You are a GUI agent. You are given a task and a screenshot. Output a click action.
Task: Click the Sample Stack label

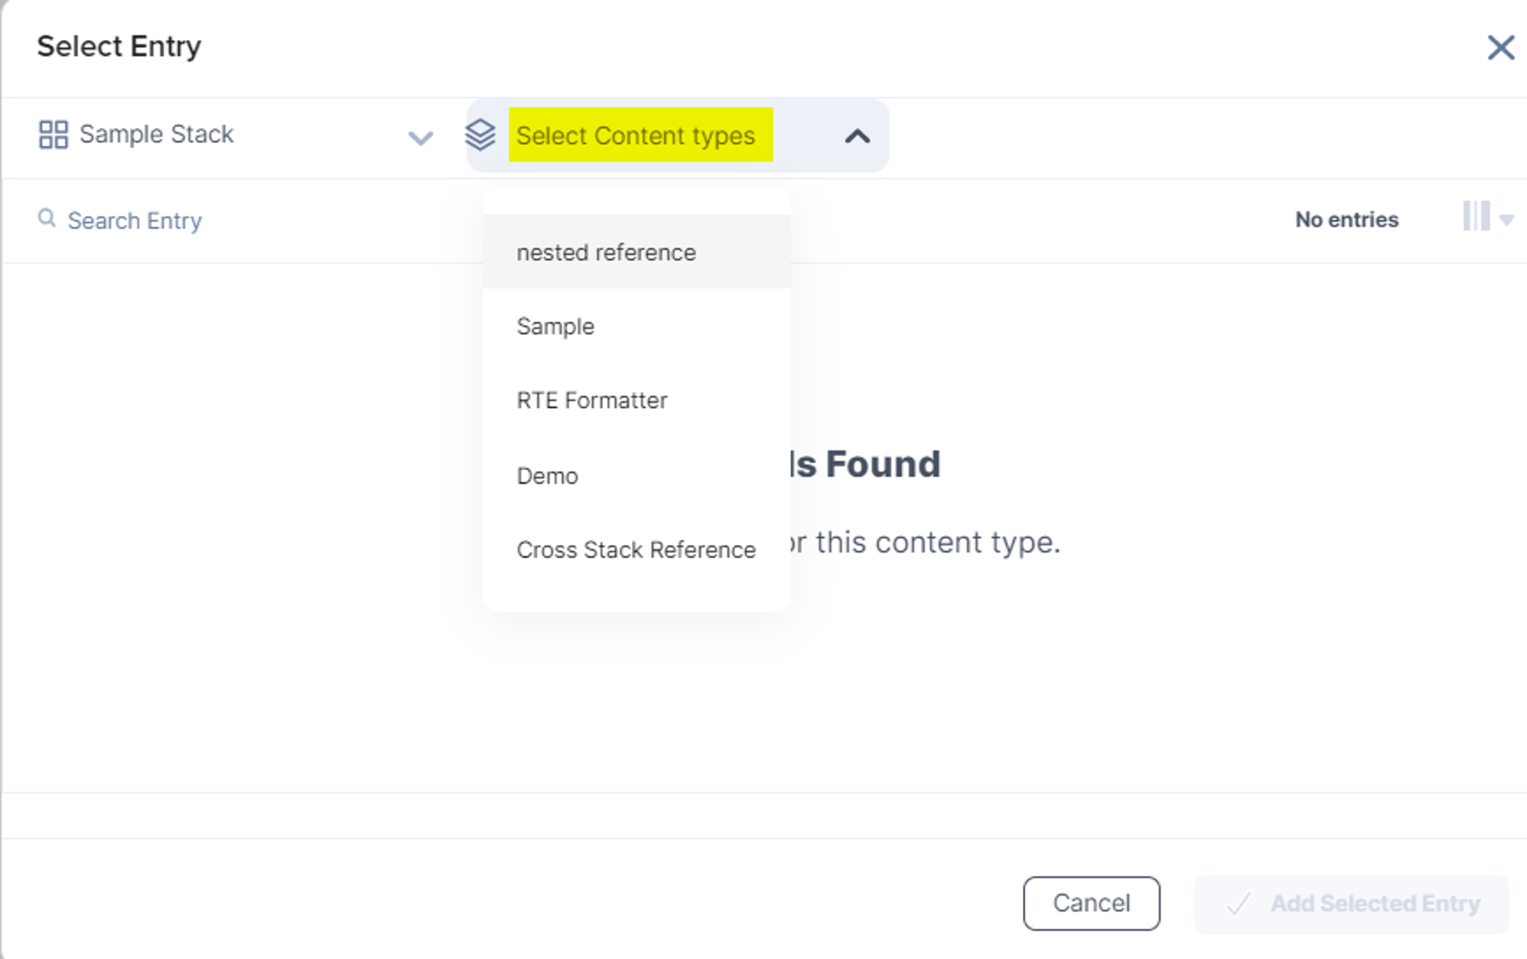click(x=157, y=134)
